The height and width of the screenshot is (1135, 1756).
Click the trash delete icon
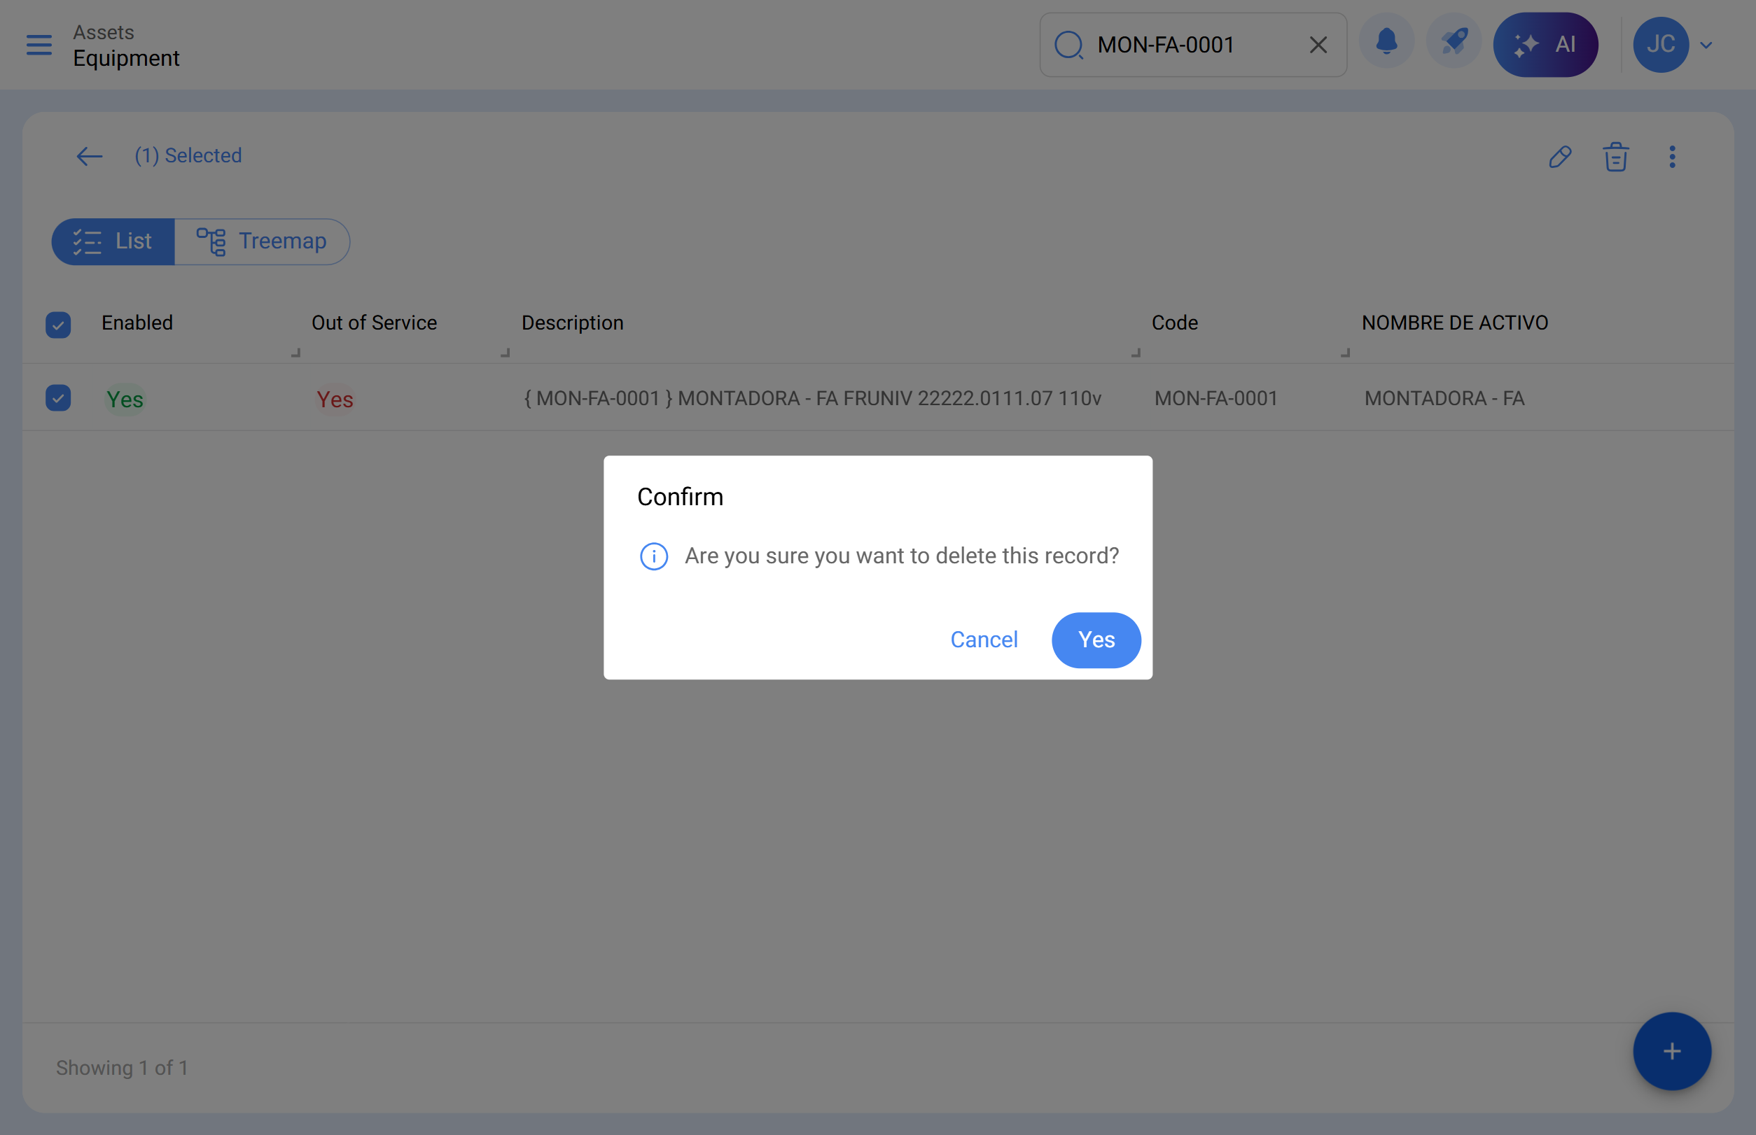click(1615, 156)
